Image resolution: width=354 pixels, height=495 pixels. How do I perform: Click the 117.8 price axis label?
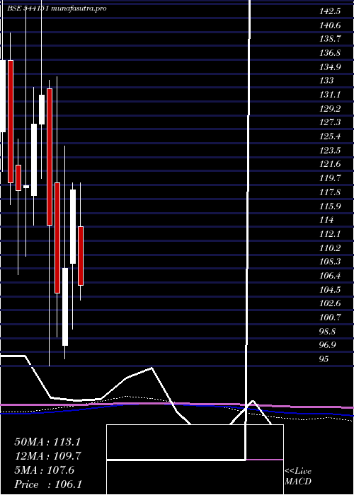pyautogui.click(x=330, y=192)
